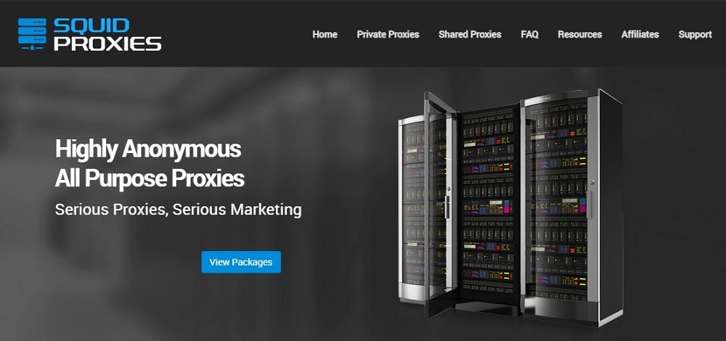
Task: Open the Shared Proxies page
Action: pyautogui.click(x=470, y=34)
